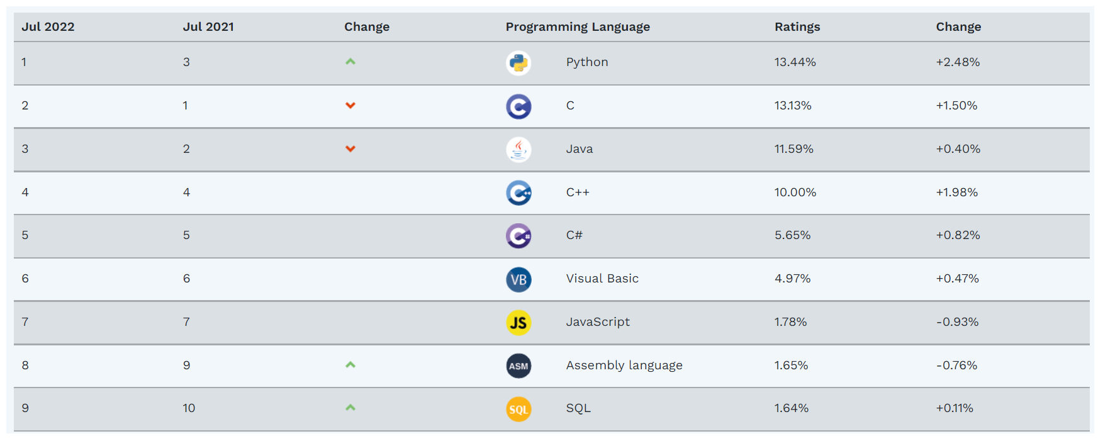Click the Assembly language name text

(624, 366)
